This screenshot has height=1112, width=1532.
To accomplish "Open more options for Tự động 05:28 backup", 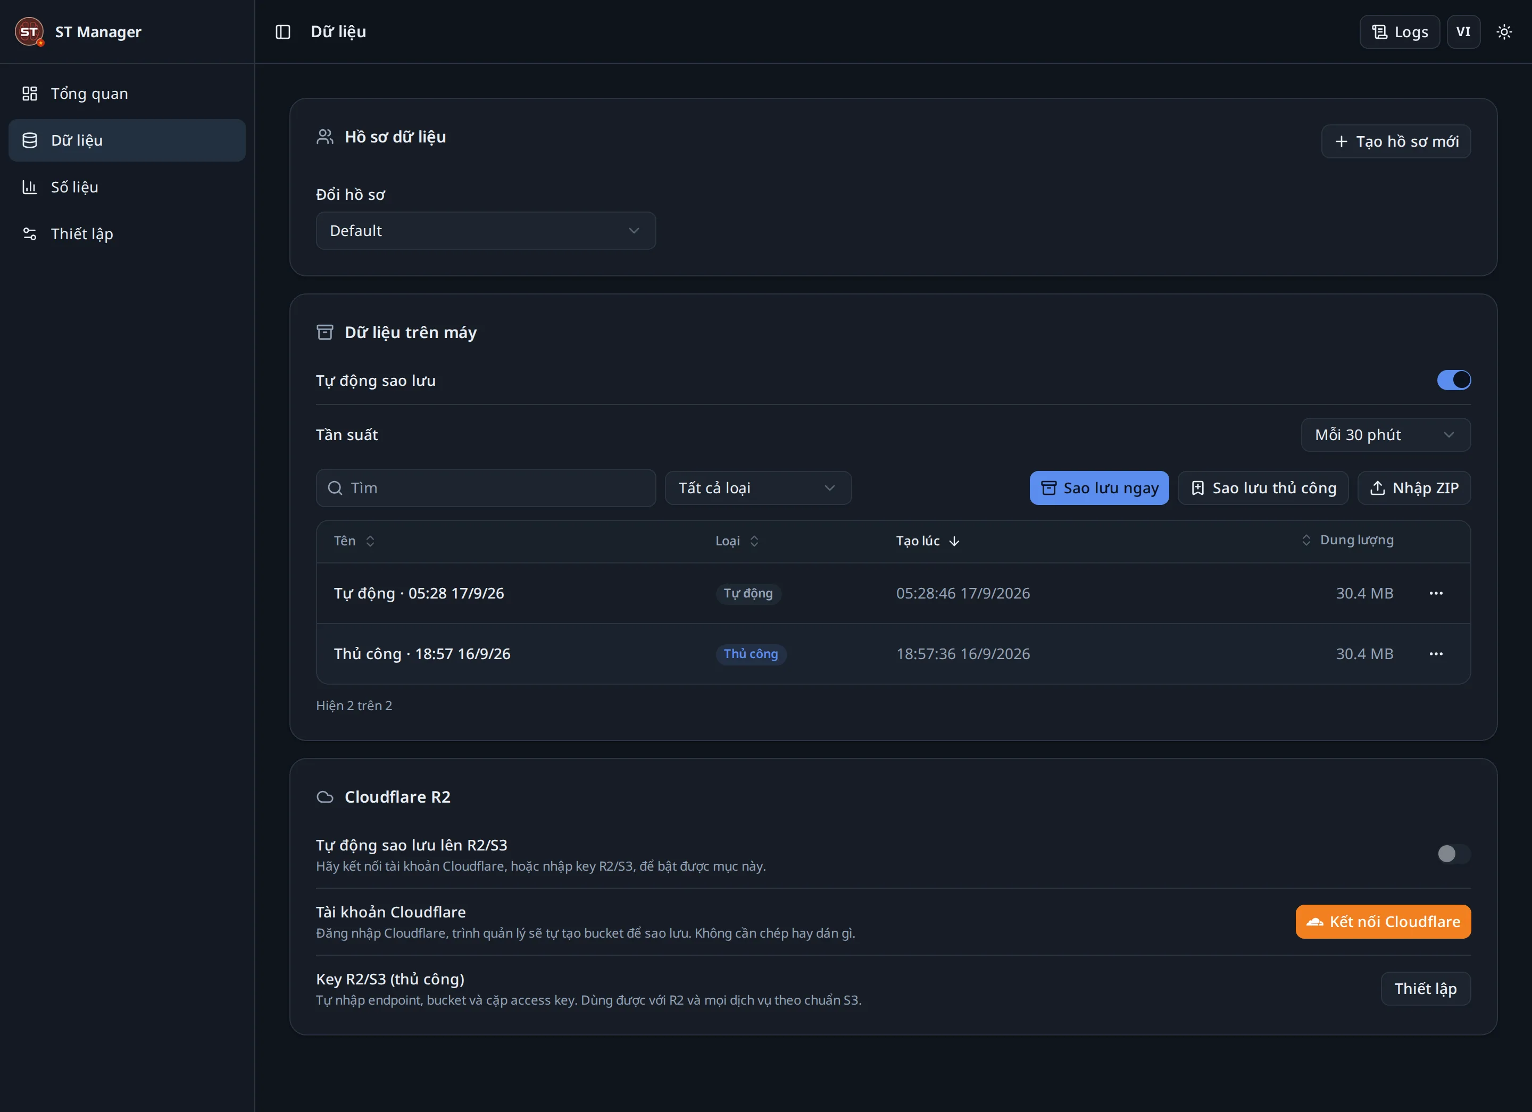I will point(1436,593).
